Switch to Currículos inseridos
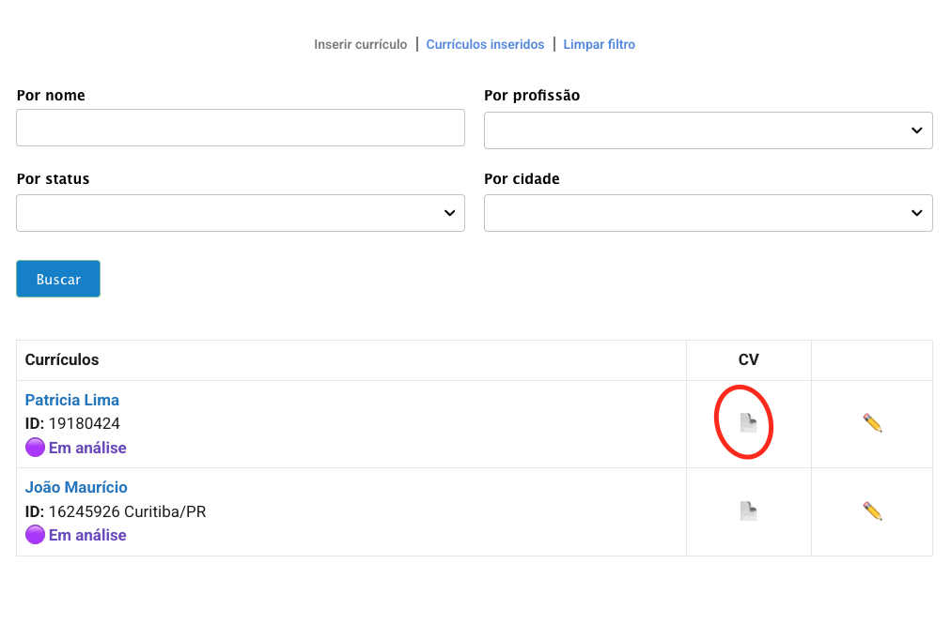Image resolution: width=951 pixels, height=640 pixels. (485, 44)
